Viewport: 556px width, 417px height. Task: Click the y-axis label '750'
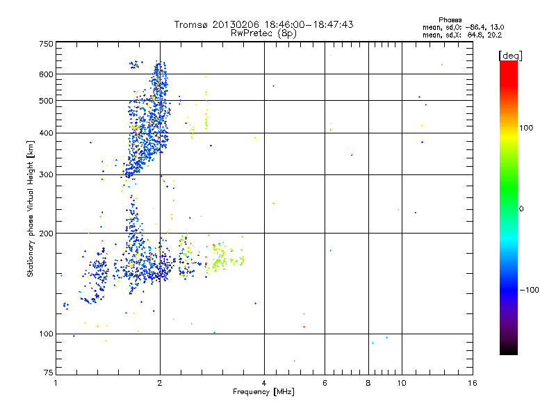[46, 44]
